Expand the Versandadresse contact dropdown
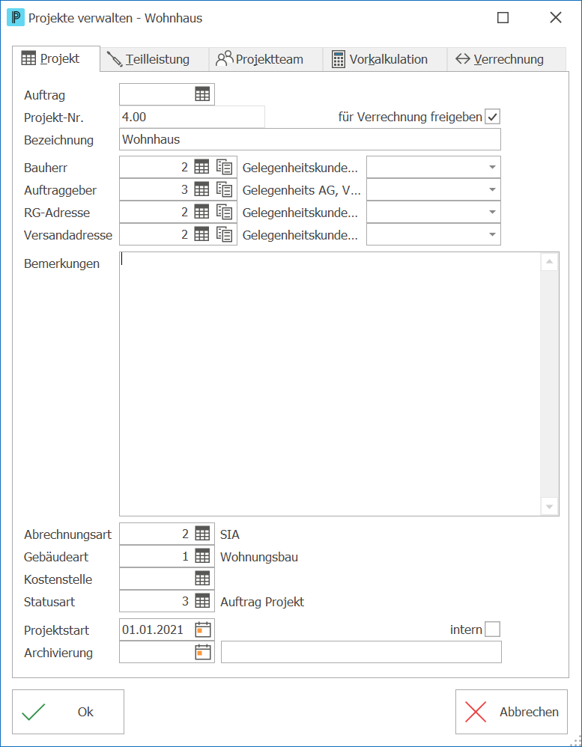The image size is (582, 747). point(491,234)
